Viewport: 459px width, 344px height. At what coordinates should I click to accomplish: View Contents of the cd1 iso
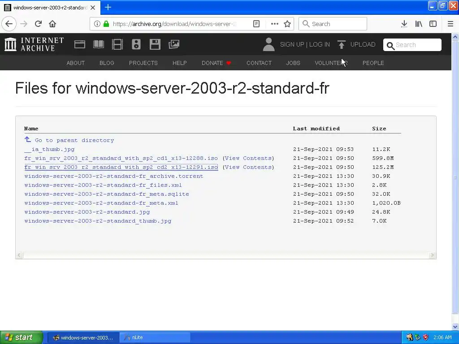coord(248,158)
